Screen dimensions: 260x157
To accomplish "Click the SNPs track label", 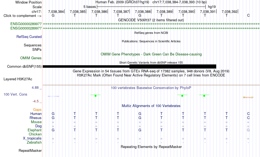I will 37,49.
